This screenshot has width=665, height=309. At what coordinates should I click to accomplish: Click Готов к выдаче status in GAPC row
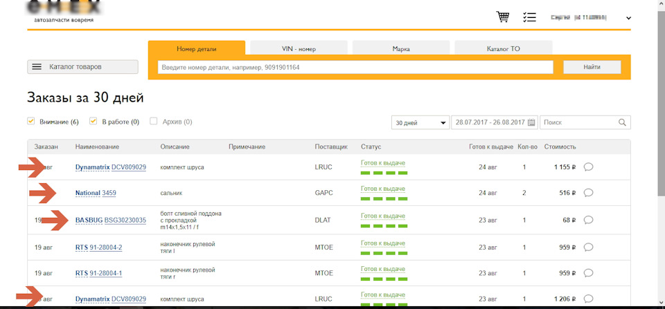(383, 189)
